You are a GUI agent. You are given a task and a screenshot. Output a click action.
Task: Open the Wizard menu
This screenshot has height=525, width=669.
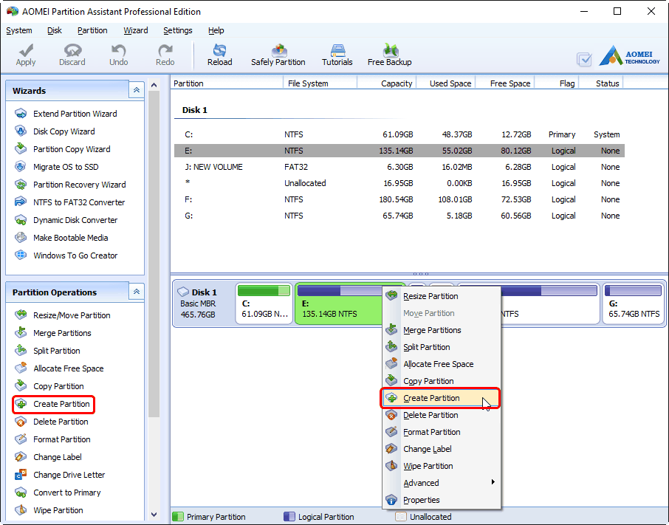click(x=136, y=30)
